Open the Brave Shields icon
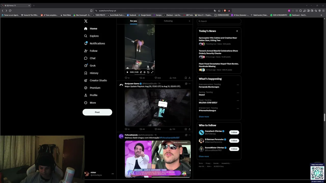Viewport: 326px width, 183px height. coord(225,11)
